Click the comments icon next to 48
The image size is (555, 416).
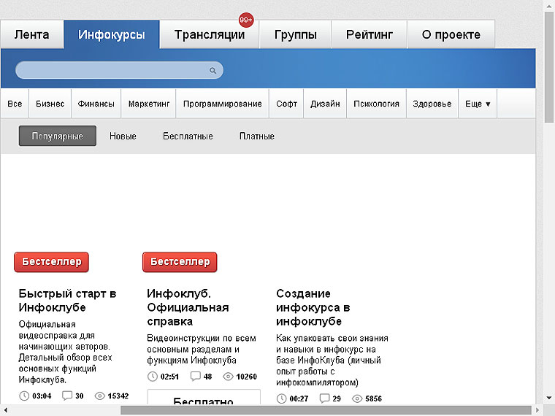click(196, 376)
